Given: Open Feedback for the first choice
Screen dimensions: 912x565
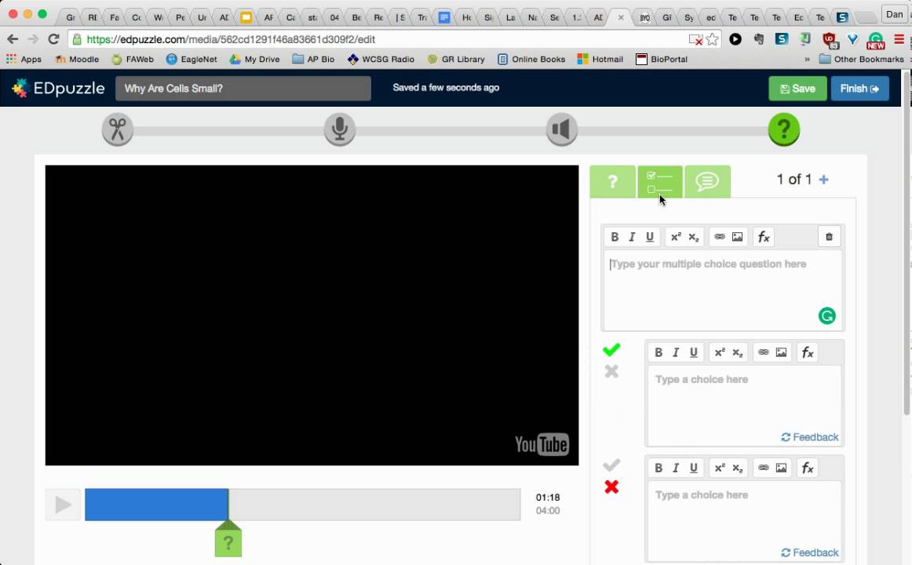Looking at the screenshot, I should (x=810, y=437).
